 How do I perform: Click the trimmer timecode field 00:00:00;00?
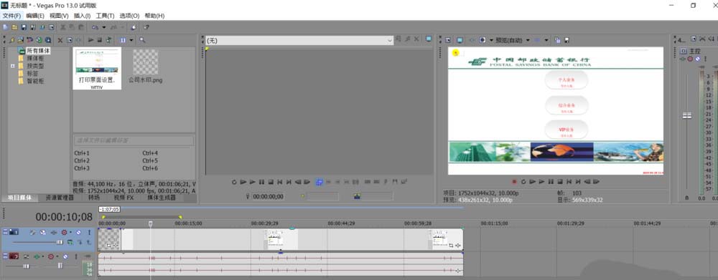click(x=268, y=196)
